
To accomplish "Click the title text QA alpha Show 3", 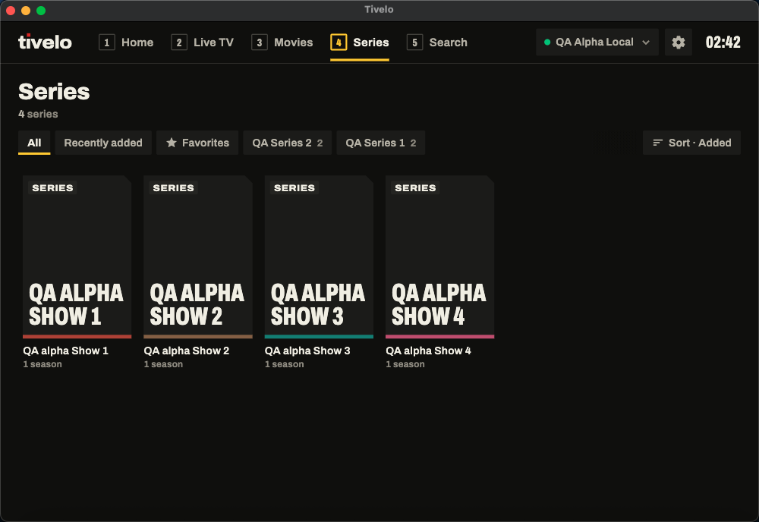I will [x=307, y=351].
